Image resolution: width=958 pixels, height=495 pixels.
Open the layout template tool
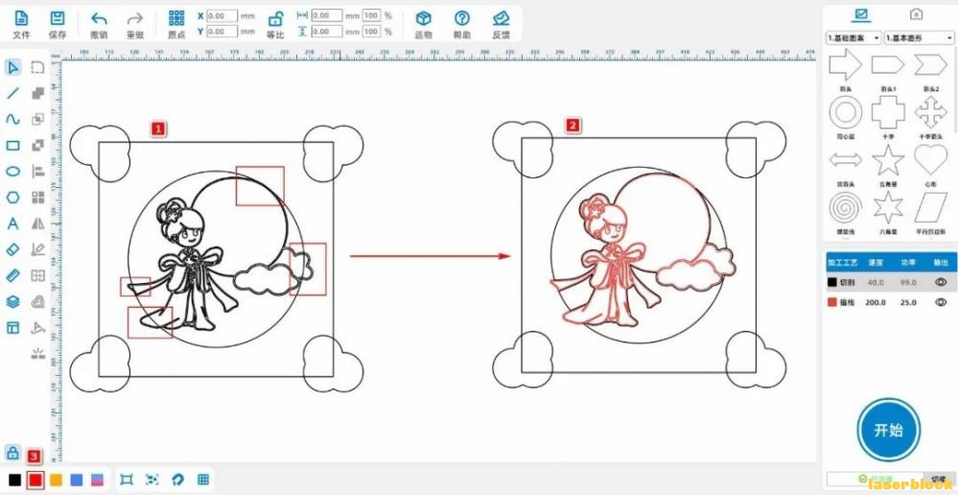(x=12, y=328)
